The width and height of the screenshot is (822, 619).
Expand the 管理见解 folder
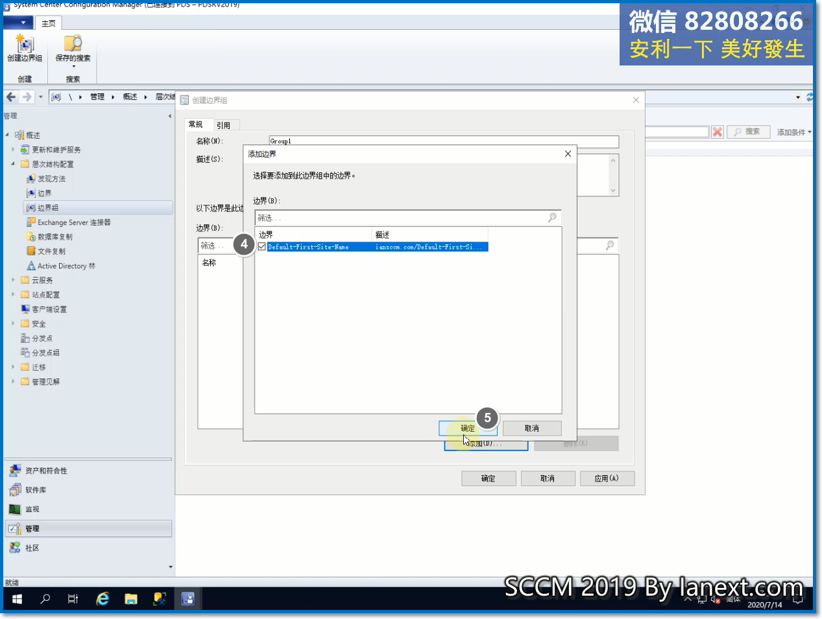pos(13,382)
